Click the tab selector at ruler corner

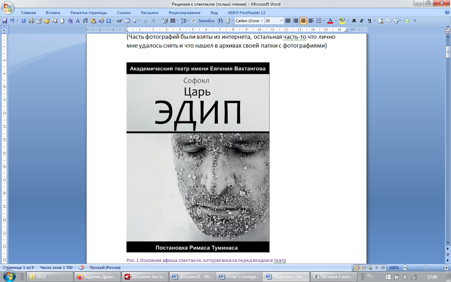[x=5, y=30]
